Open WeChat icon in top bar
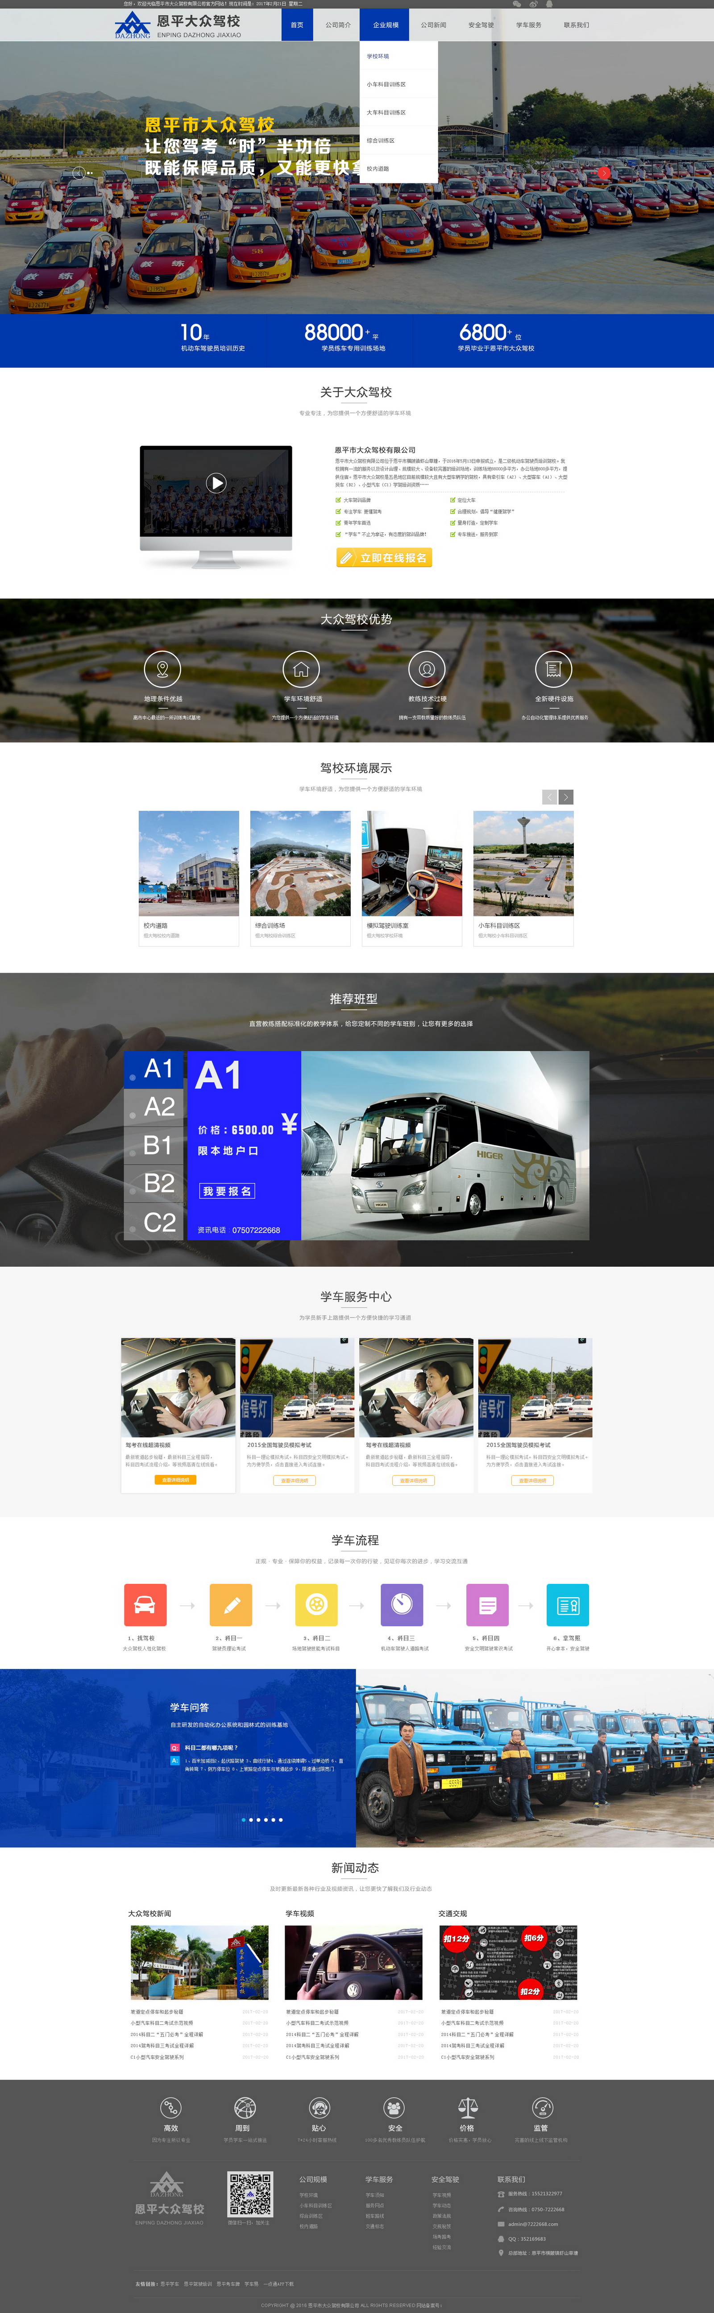The image size is (714, 2313). pos(516,4)
